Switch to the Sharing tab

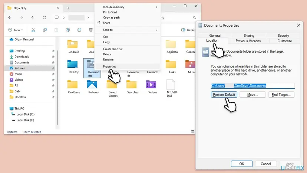tap(249, 36)
